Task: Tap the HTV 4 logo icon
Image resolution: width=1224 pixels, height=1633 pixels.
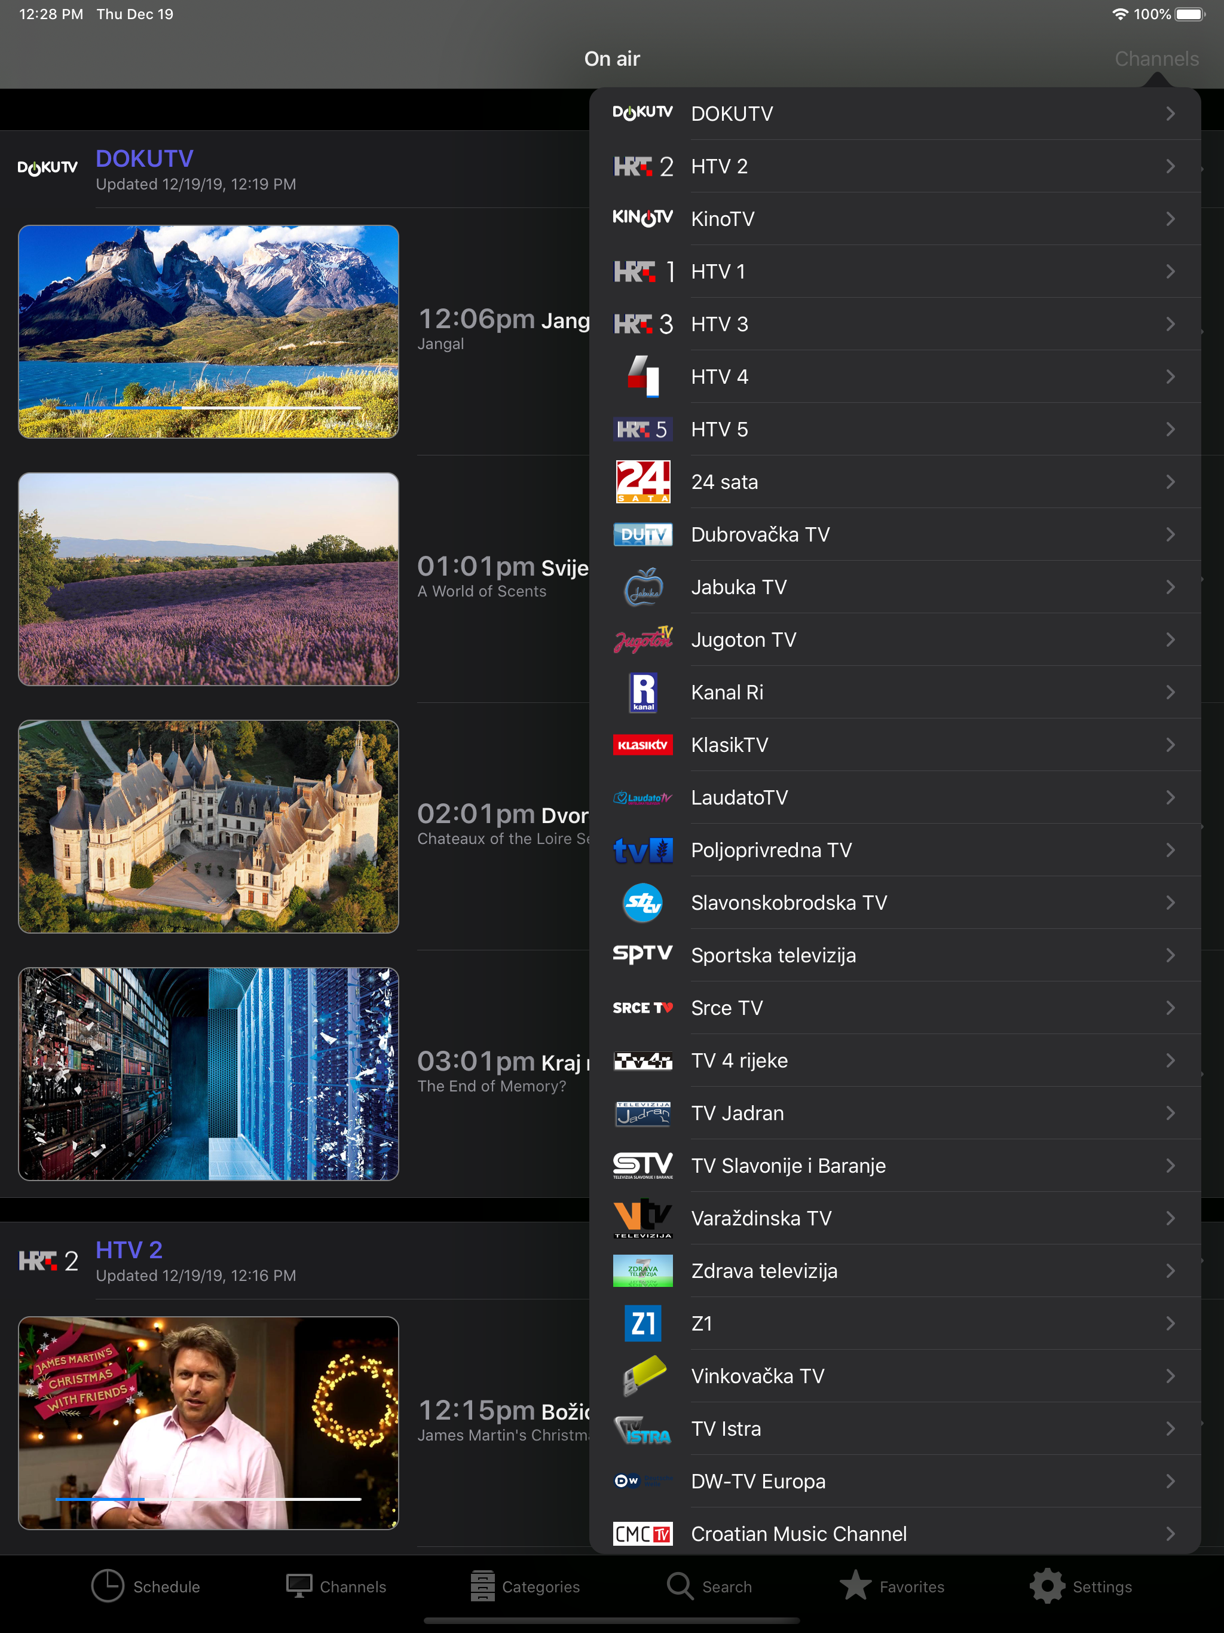Action: click(x=642, y=376)
